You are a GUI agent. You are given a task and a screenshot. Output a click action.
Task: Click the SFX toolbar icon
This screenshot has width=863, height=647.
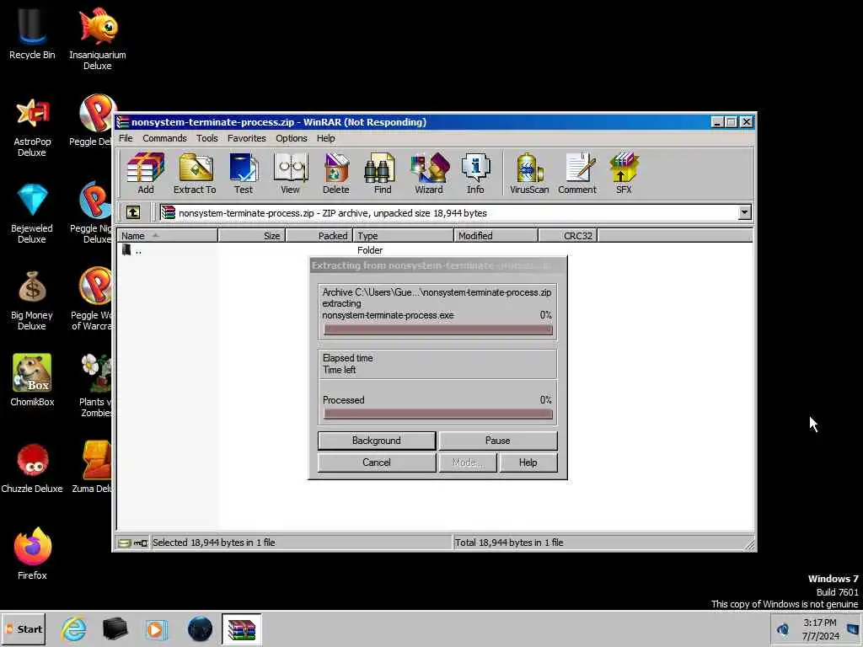pos(624,174)
